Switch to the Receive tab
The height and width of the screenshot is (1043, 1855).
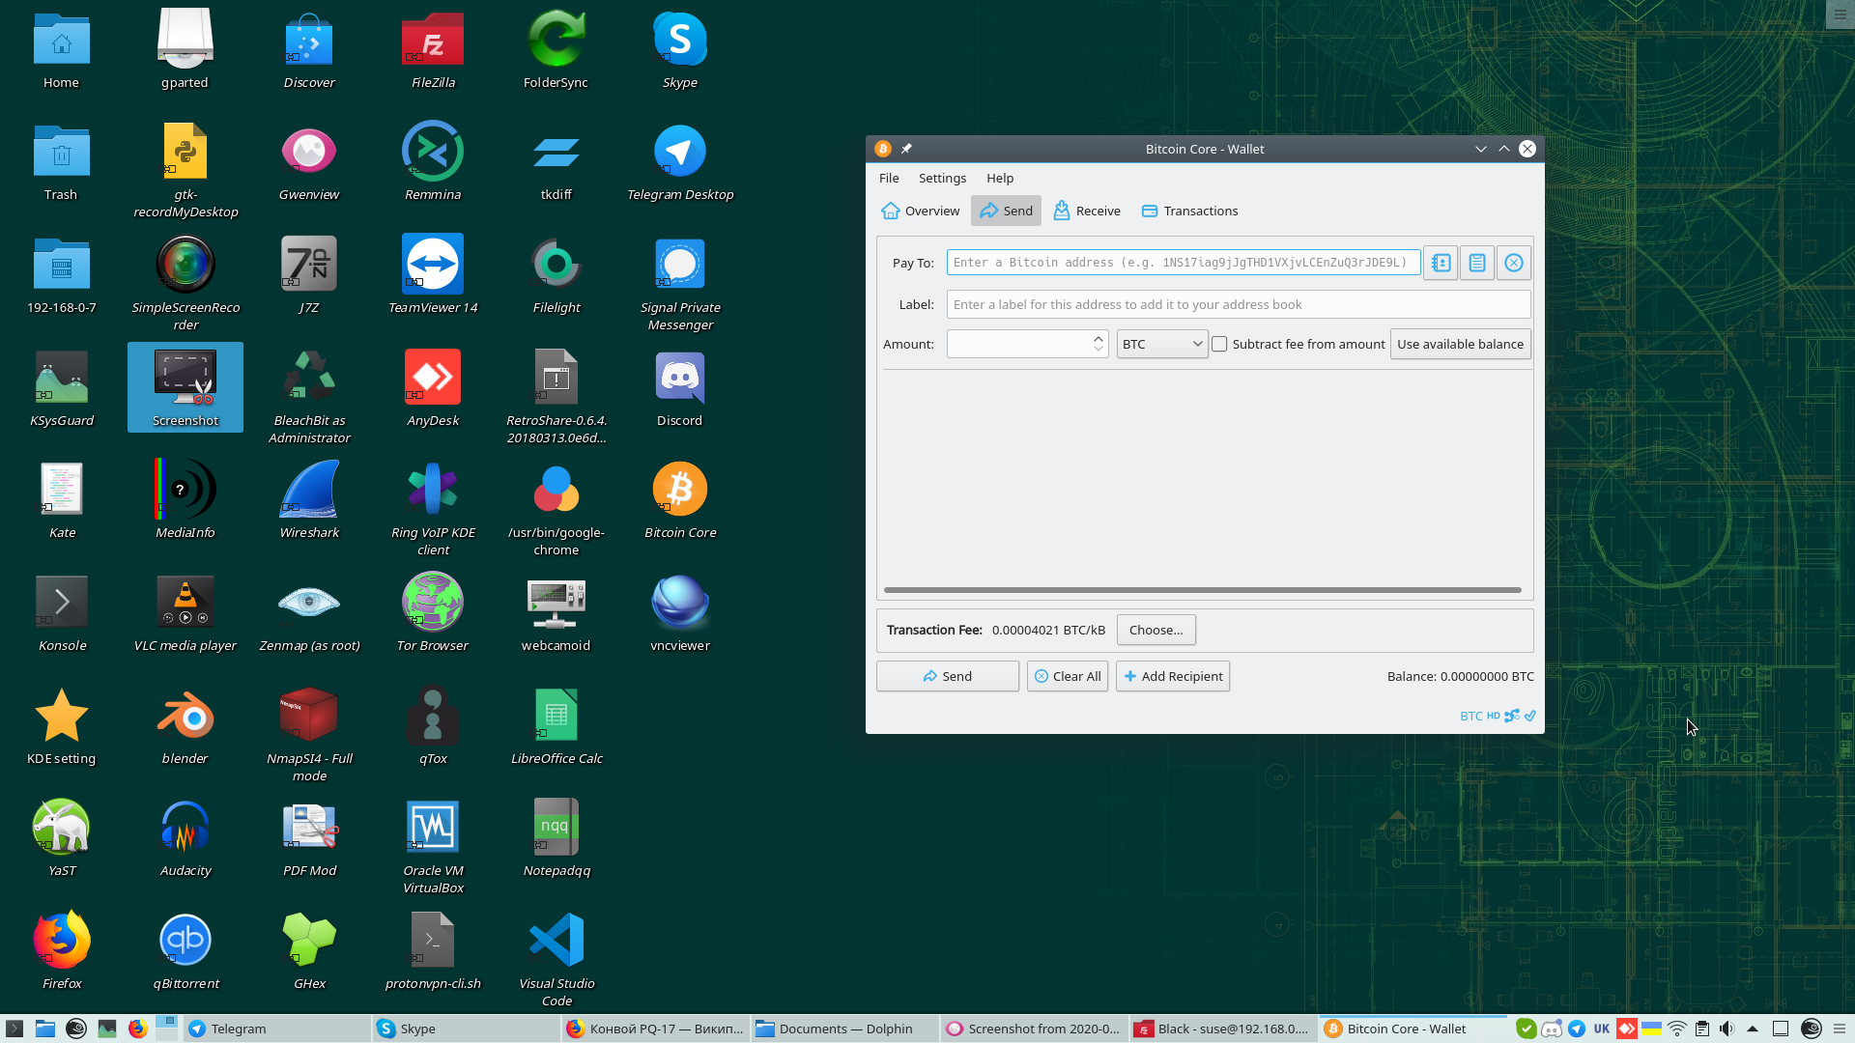(1087, 211)
